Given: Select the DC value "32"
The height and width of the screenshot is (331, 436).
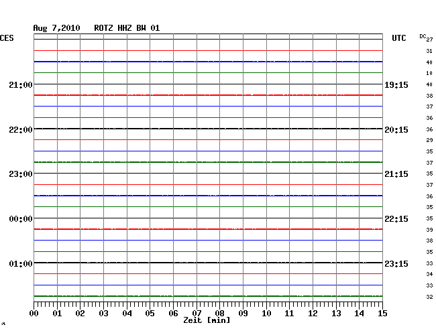Looking at the screenshot, I should pyautogui.click(x=429, y=297).
